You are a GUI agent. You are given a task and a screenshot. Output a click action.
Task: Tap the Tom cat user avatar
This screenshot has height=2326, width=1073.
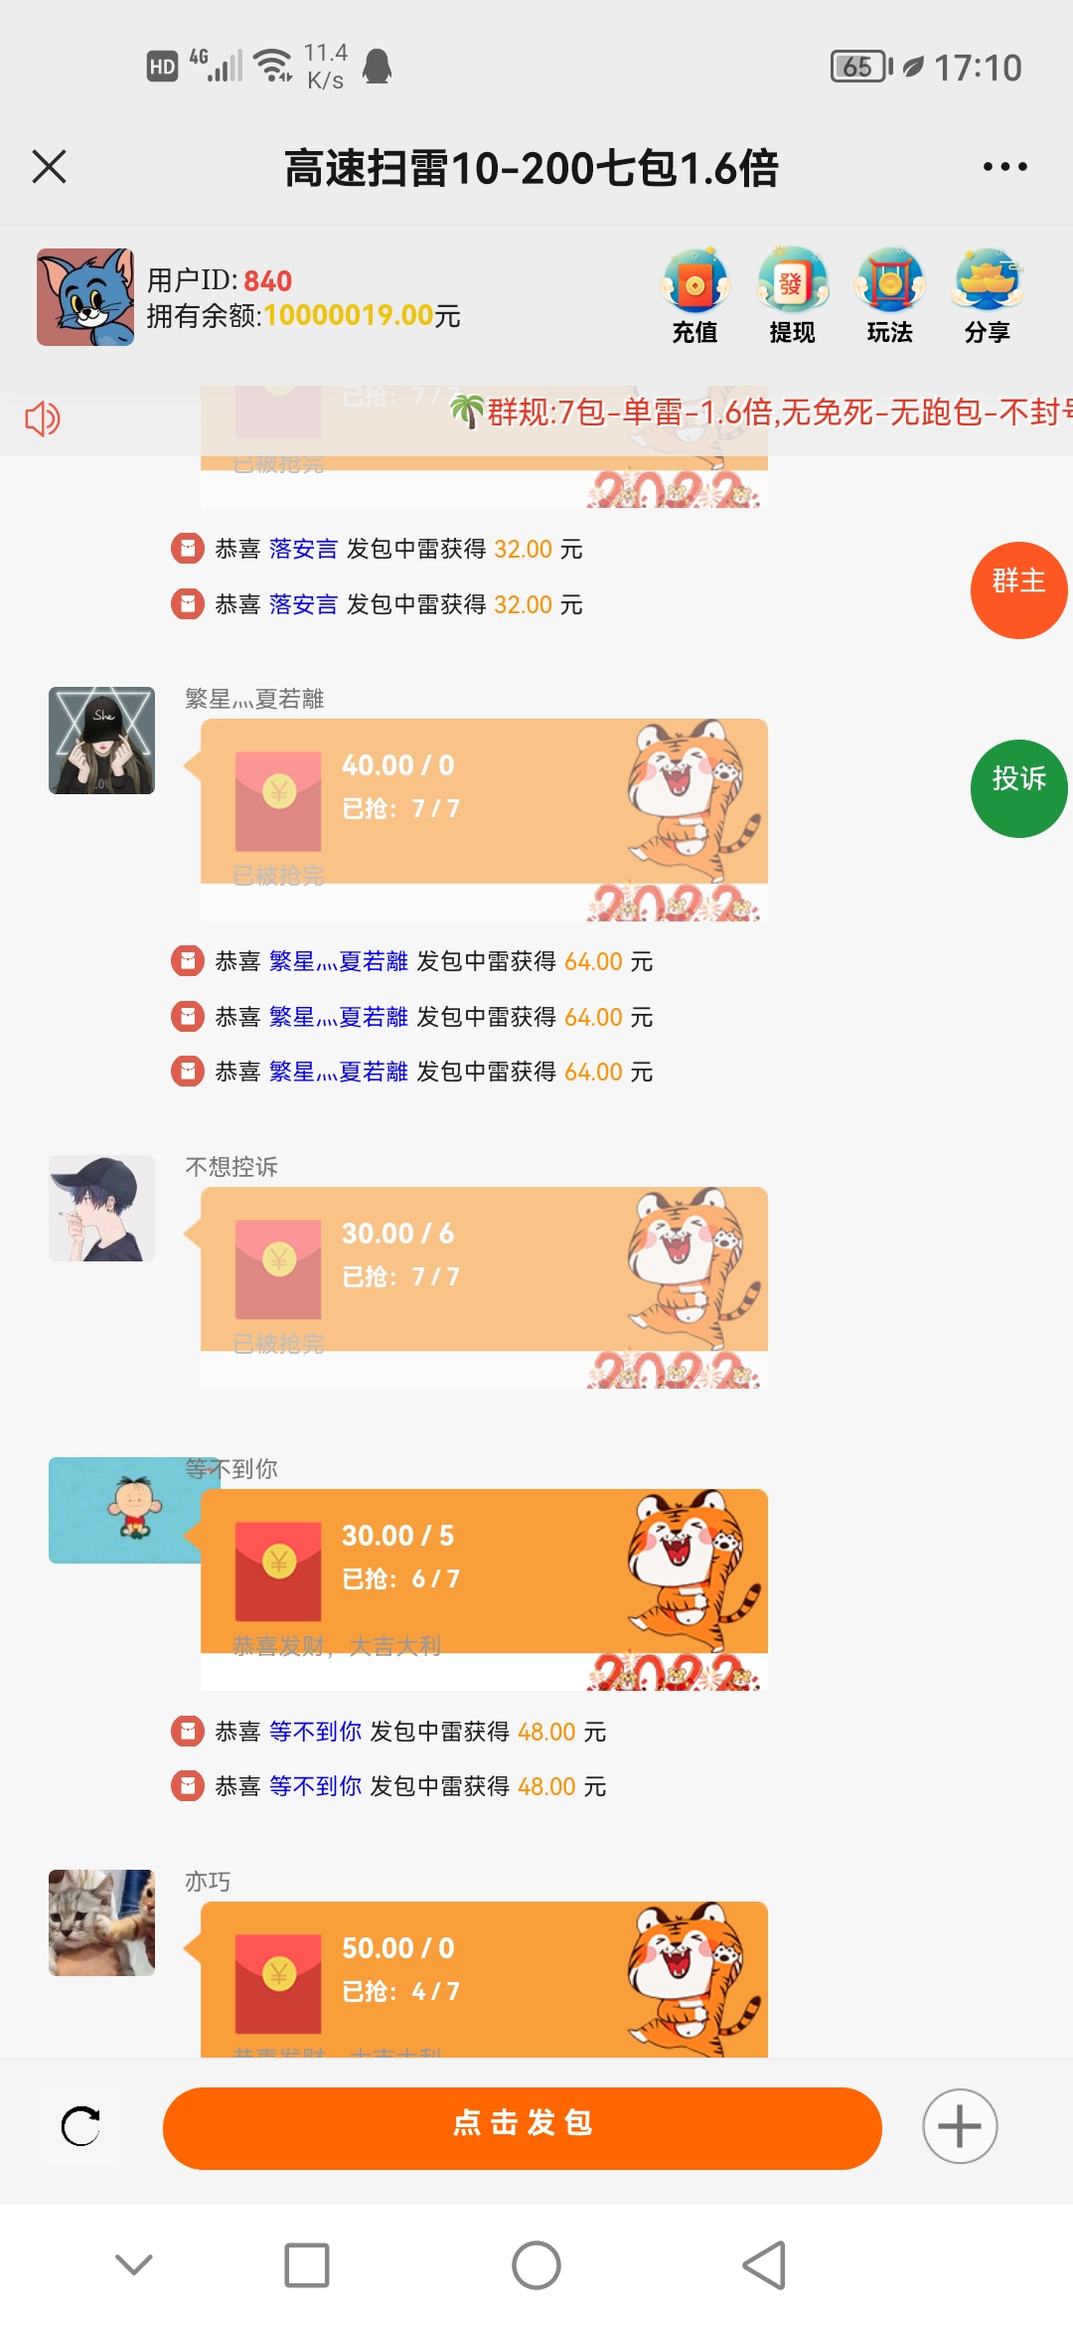pyautogui.click(x=85, y=297)
